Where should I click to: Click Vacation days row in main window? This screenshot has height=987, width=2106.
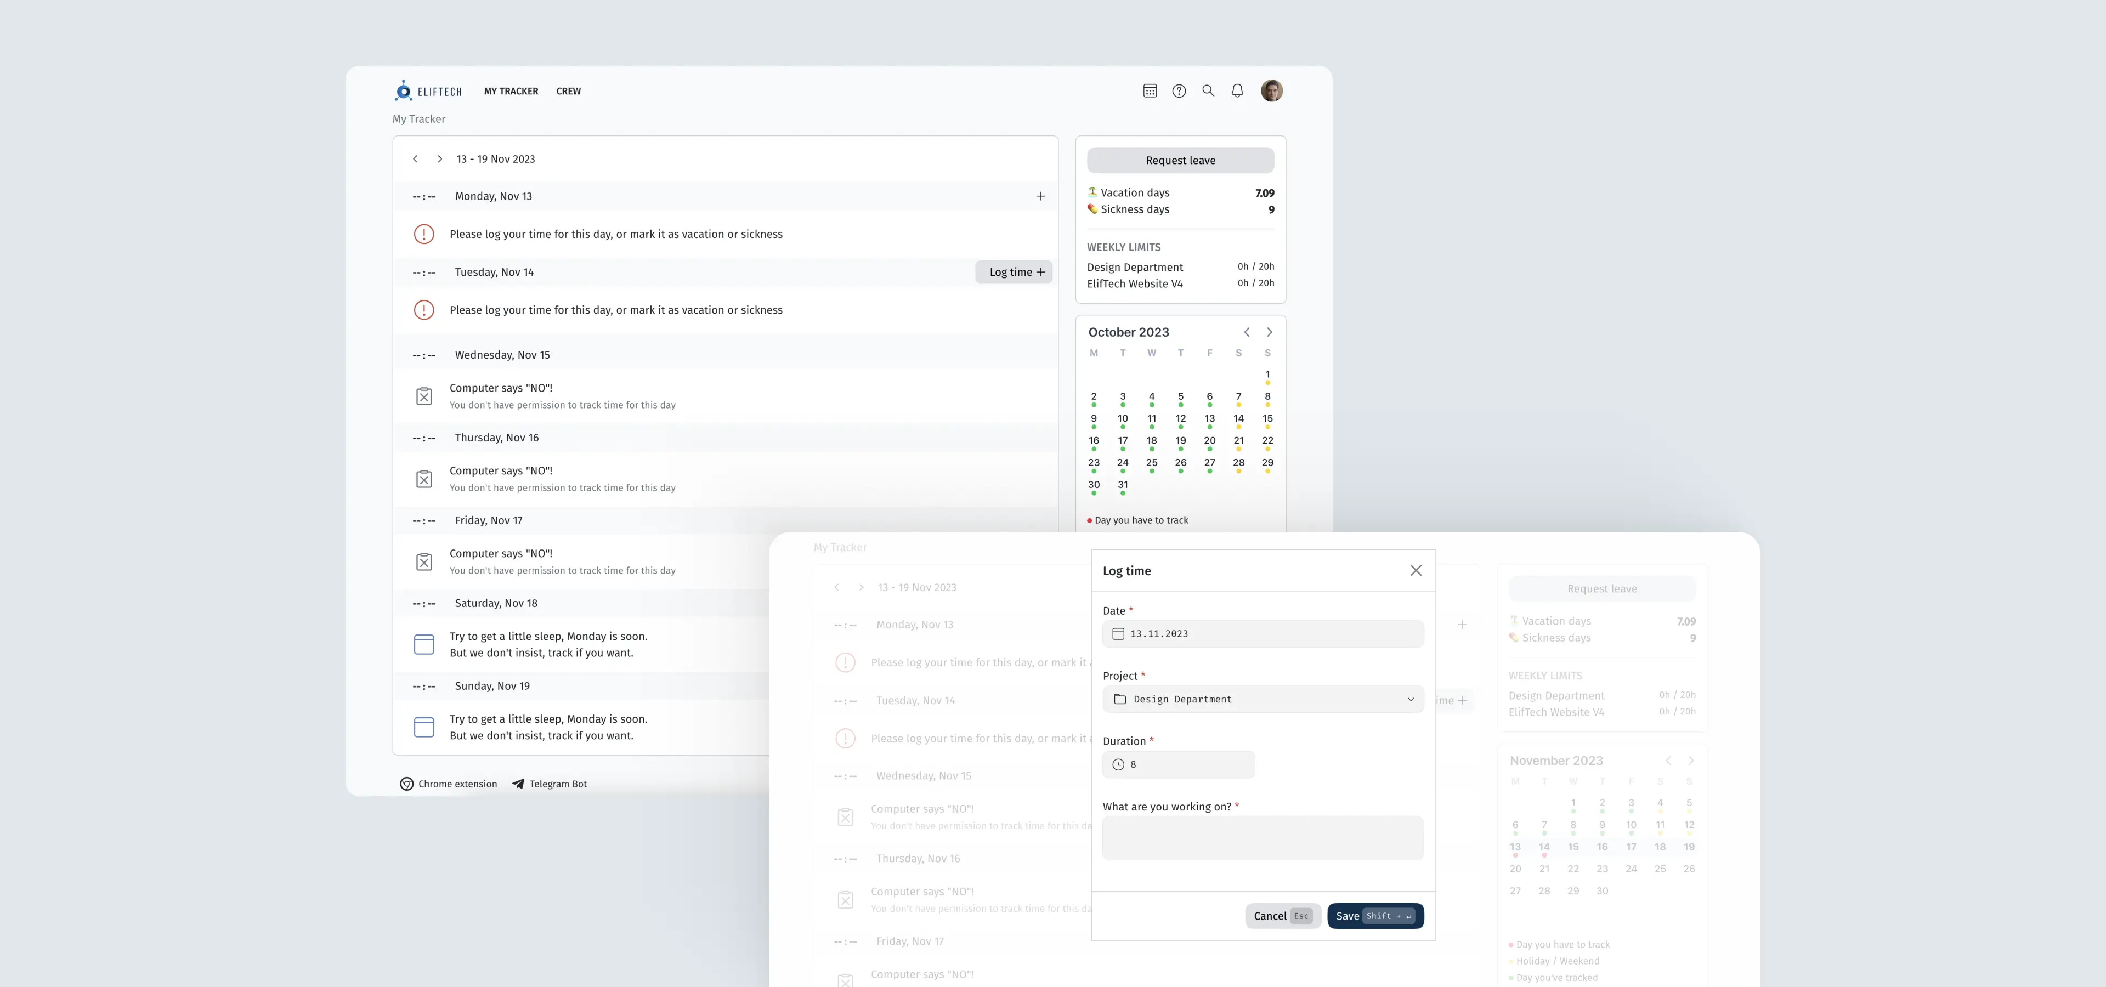pos(1181,193)
